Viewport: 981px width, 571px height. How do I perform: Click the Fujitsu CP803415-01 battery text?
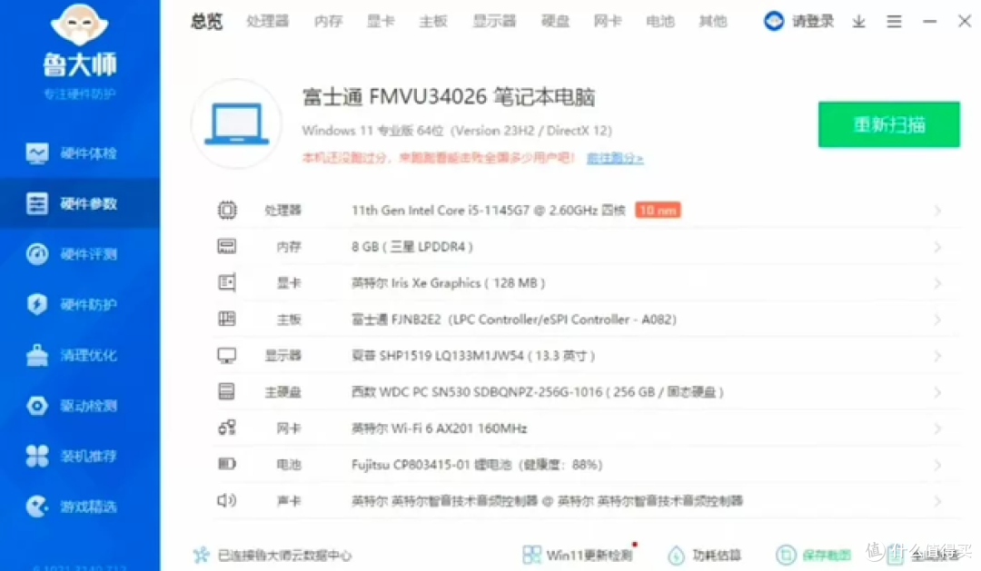(477, 465)
